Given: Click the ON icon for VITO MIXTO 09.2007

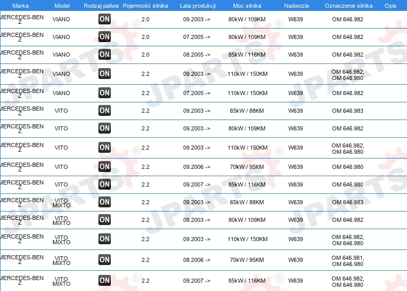Looking at the screenshot, I should pyautogui.click(x=105, y=281).
